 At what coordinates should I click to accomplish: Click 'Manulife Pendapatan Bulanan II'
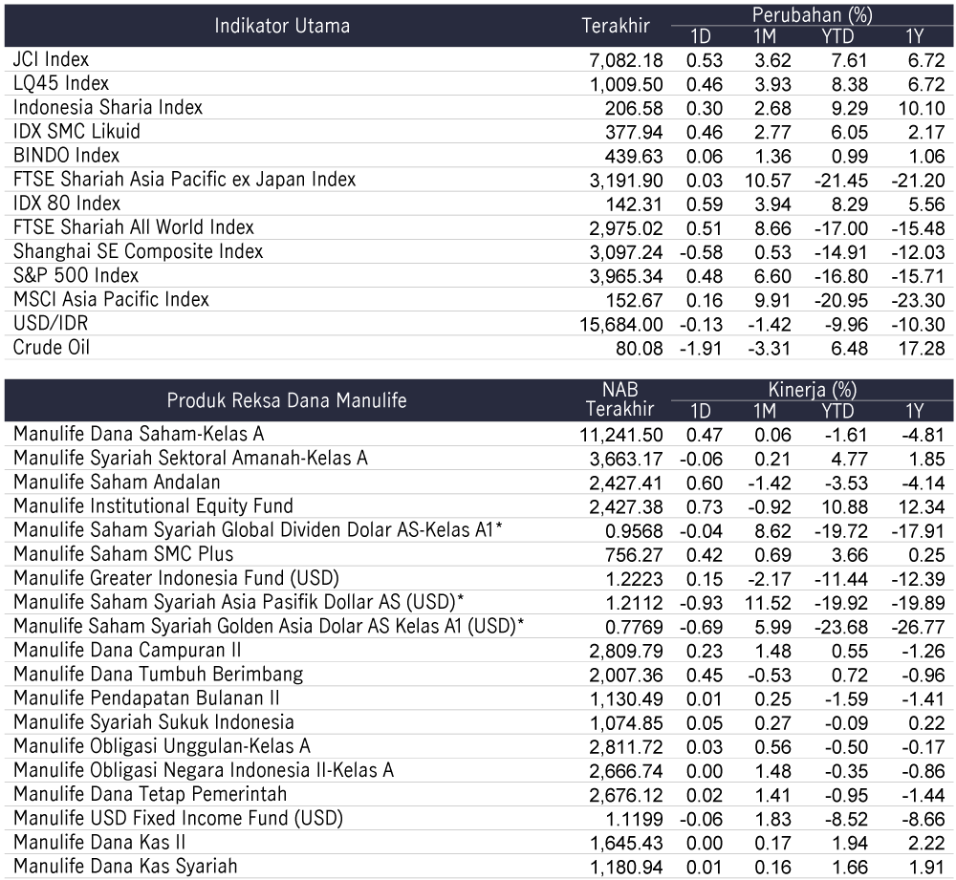point(146,698)
